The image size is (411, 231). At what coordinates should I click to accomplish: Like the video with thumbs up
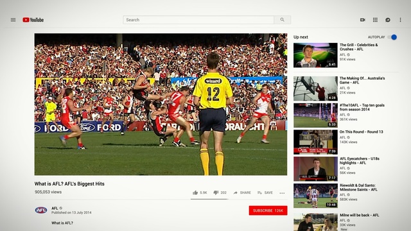(195, 193)
